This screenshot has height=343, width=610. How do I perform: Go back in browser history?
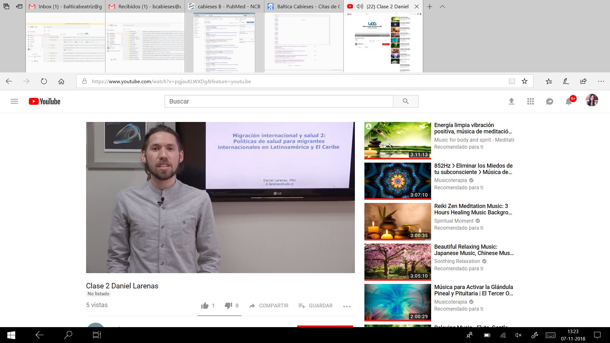click(9, 81)
